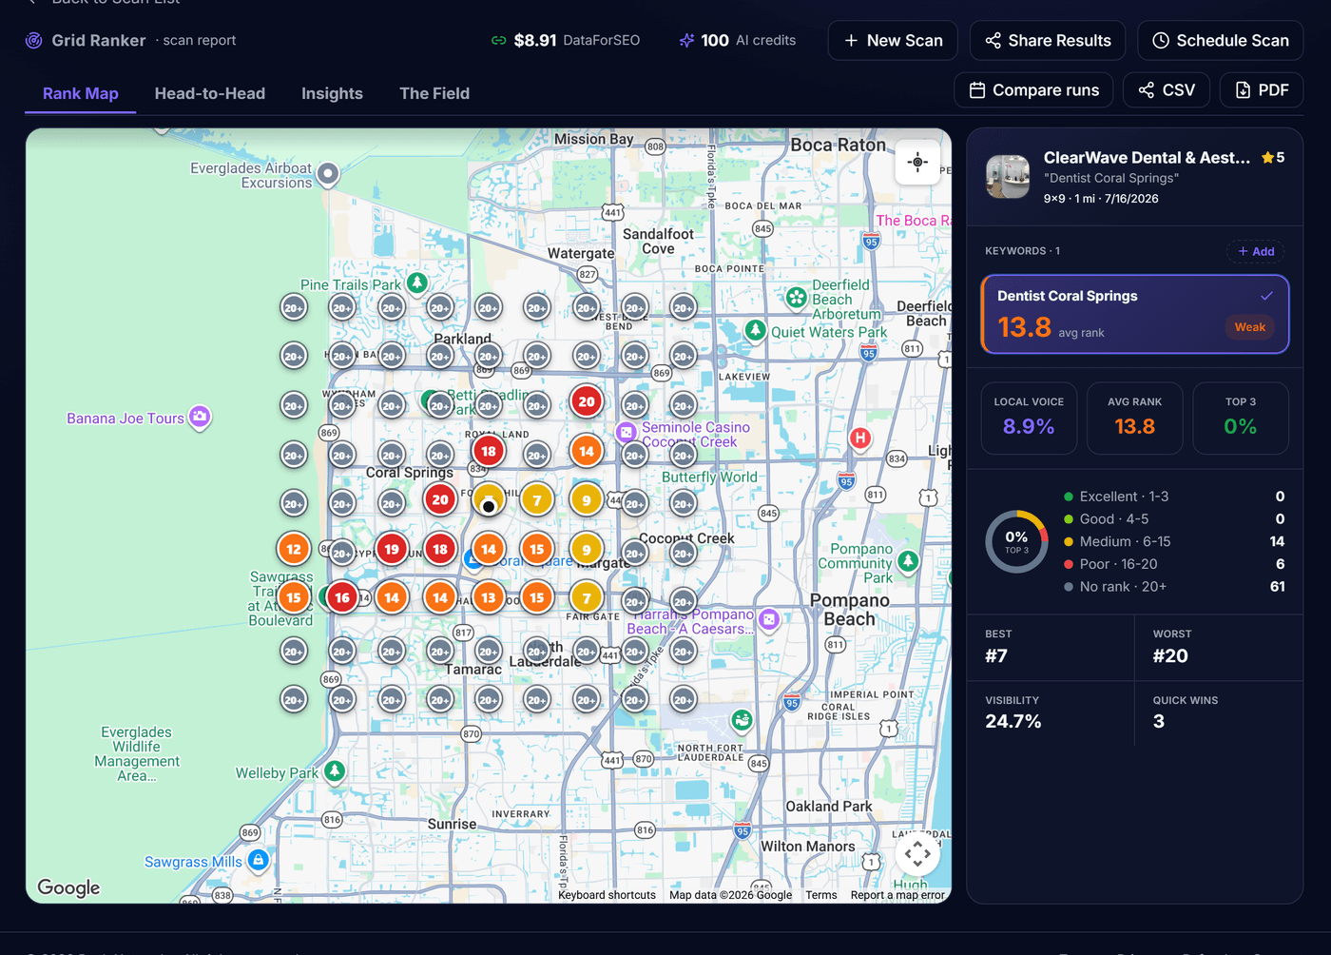Click the Good · 4-5 legend row
The width and height of the screenshot is (1331, 955).
tap(1175, 519)
